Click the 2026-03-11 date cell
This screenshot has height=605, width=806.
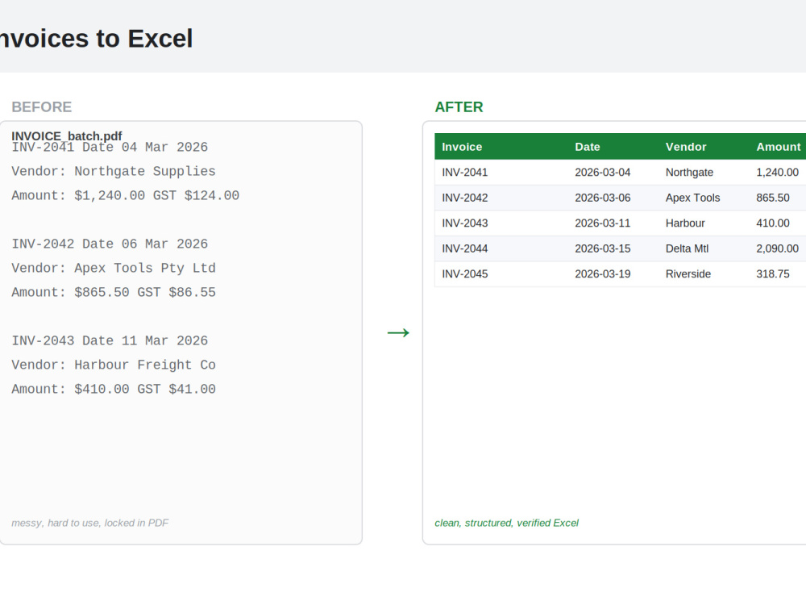click(613, 223)
